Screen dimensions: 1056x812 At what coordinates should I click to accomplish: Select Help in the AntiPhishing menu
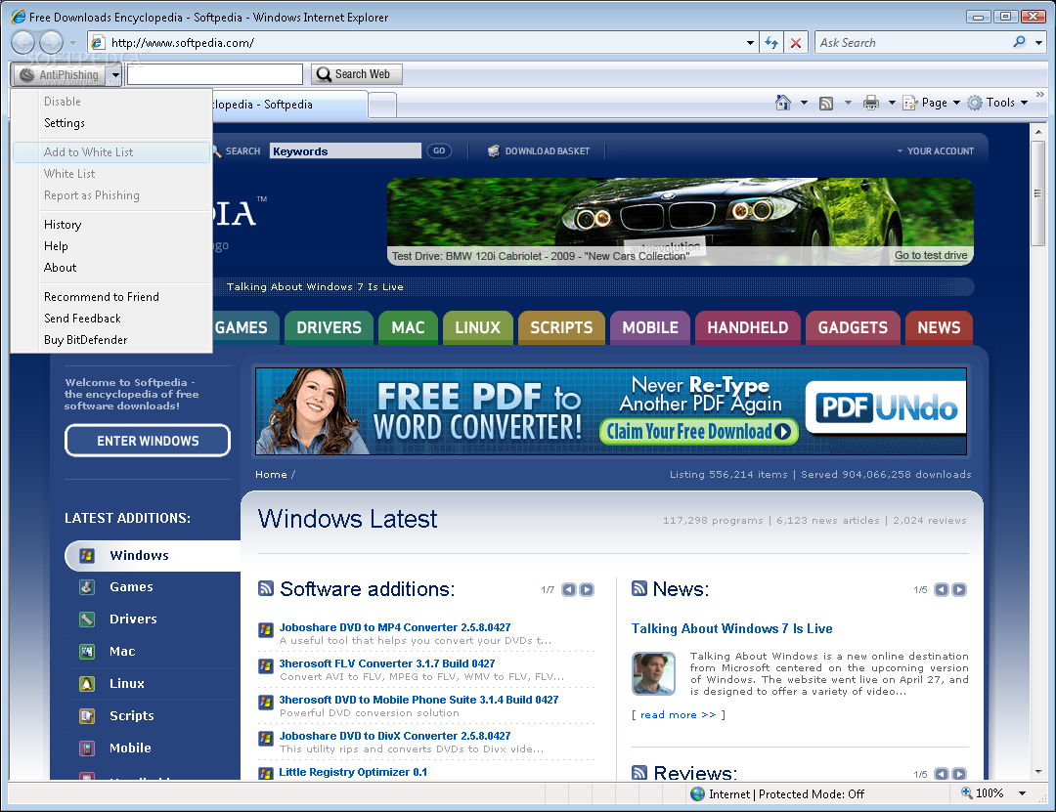click(111, 246)
